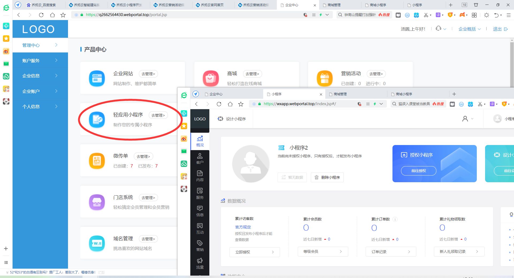This screenshot has height=278, width=514.
Task: Click the 前往授权 authorization button
Action: point(418,171)
